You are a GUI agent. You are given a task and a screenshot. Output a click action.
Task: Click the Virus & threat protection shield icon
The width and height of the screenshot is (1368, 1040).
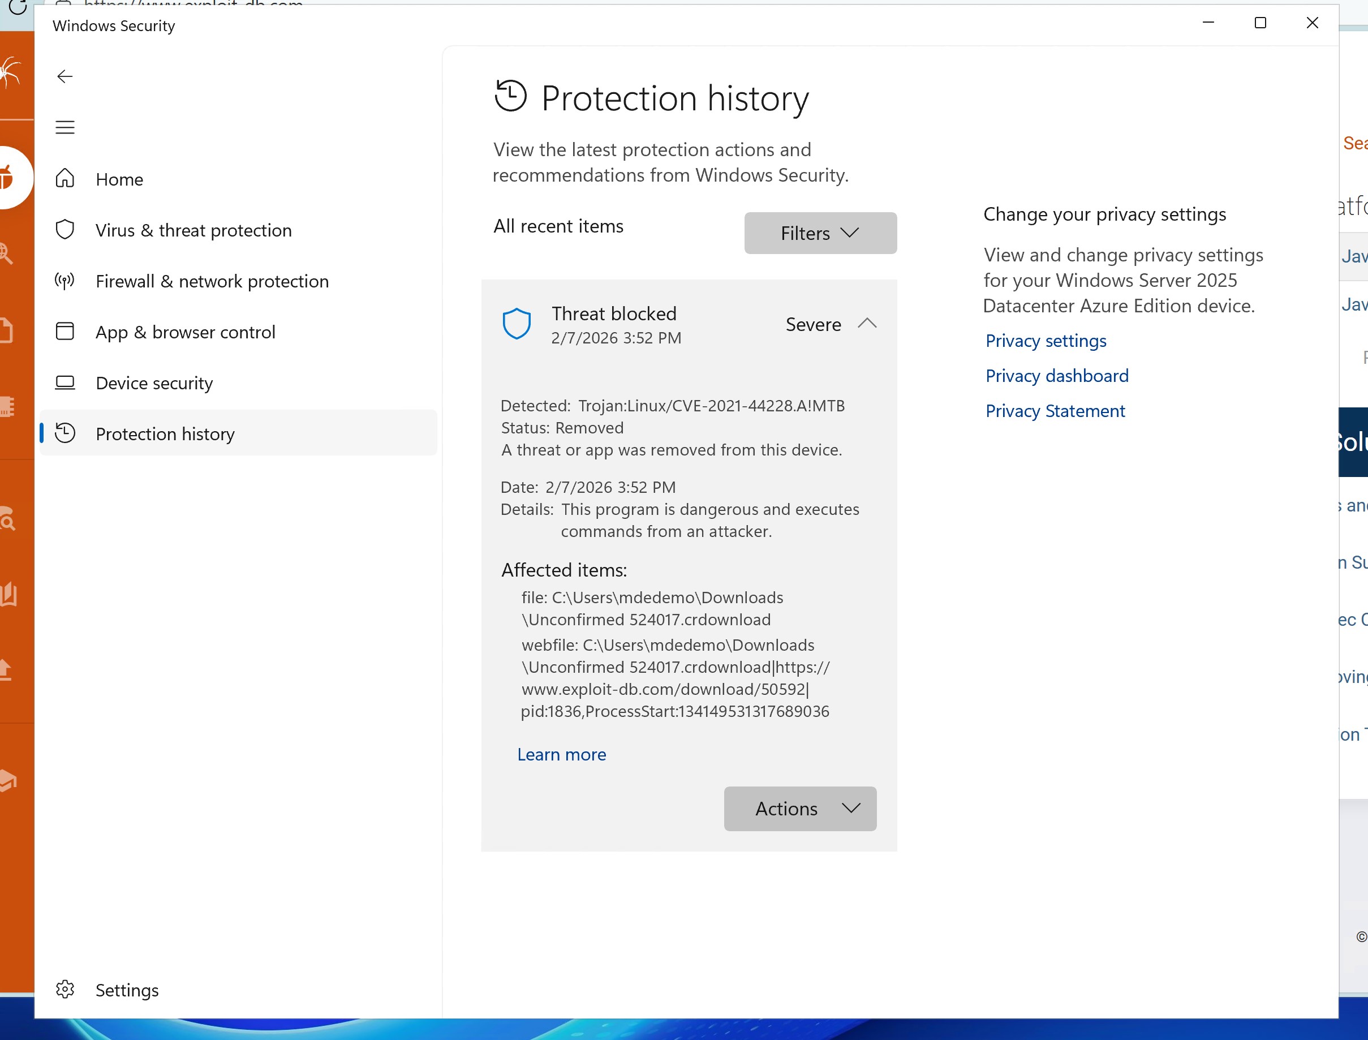tap(64, 230)
